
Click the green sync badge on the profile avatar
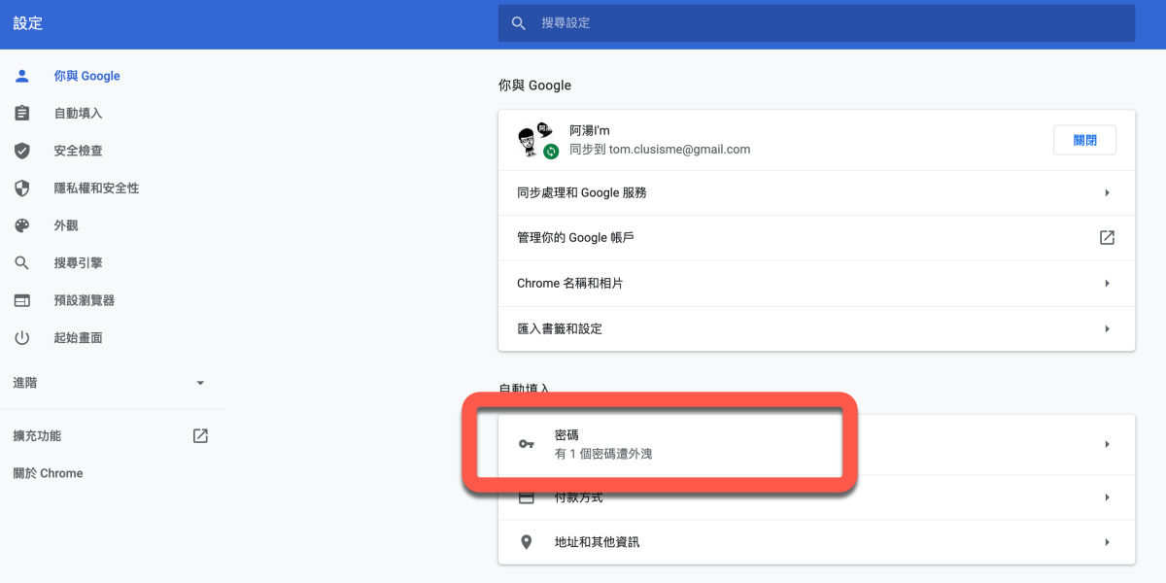click(x=551, y=152)
